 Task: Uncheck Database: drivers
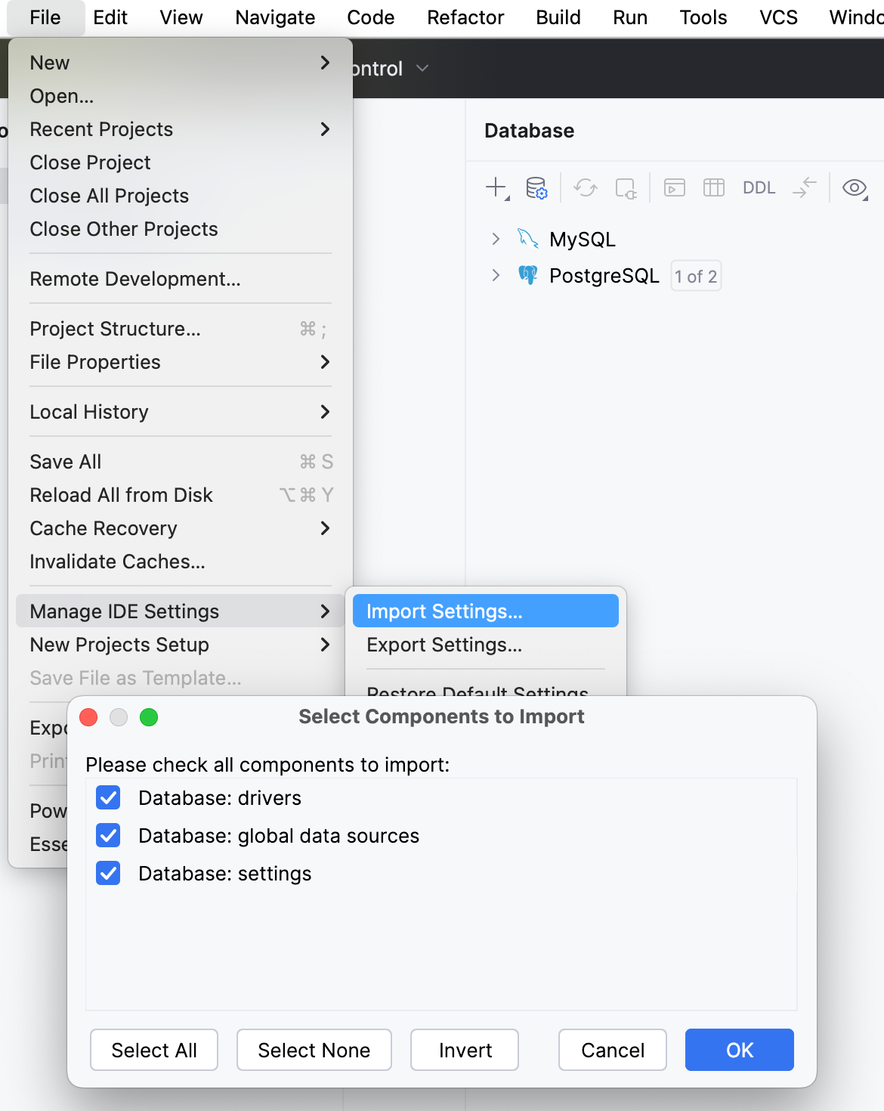click(108, 797)
